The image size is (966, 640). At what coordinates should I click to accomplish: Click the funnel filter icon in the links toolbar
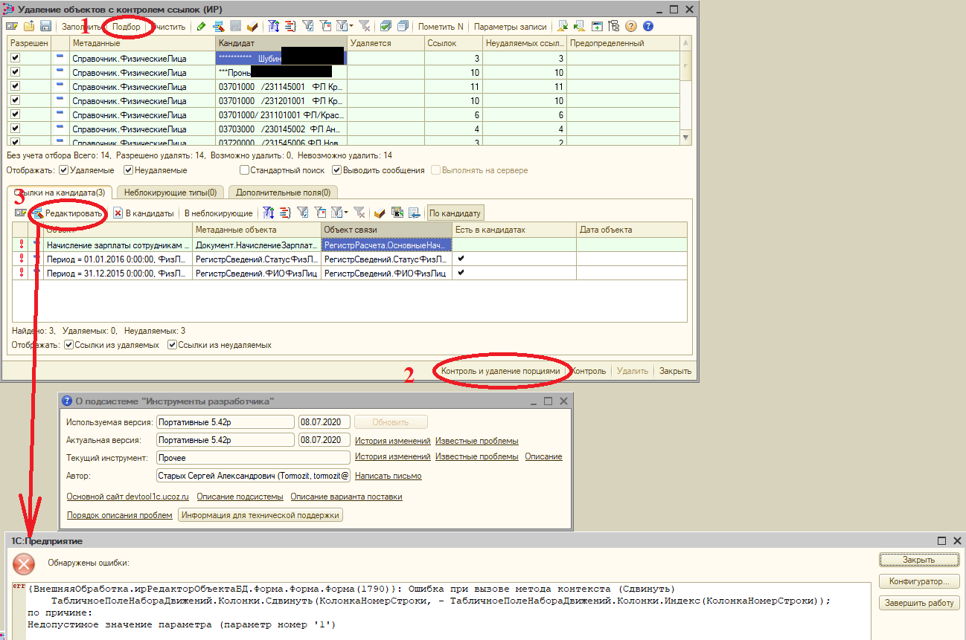coord(302,213)
